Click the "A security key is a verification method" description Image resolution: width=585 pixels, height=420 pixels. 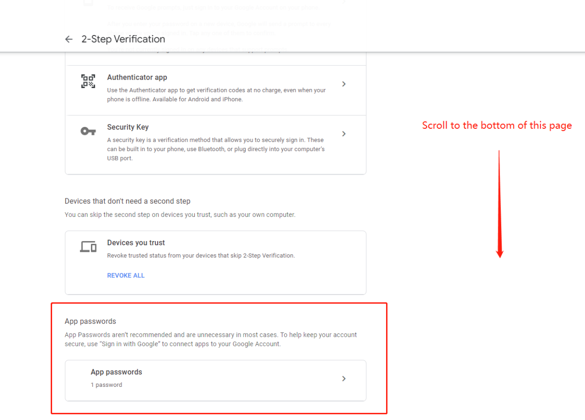[216, 149]
